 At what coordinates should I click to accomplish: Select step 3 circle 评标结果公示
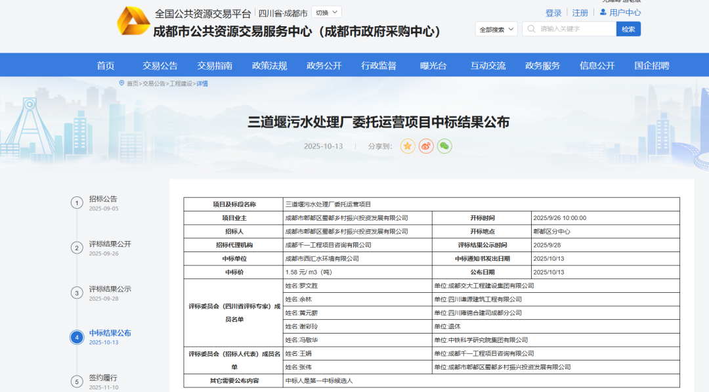click(x=77, y=293)
